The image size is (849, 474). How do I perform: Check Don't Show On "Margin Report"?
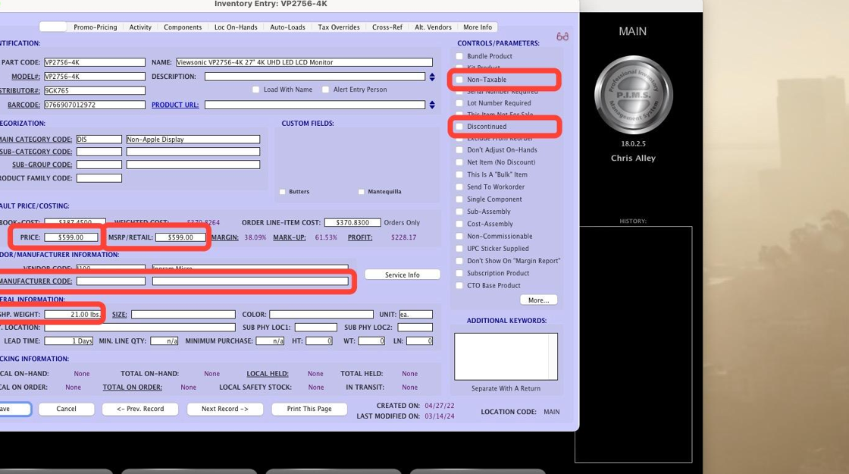point(459,261)
